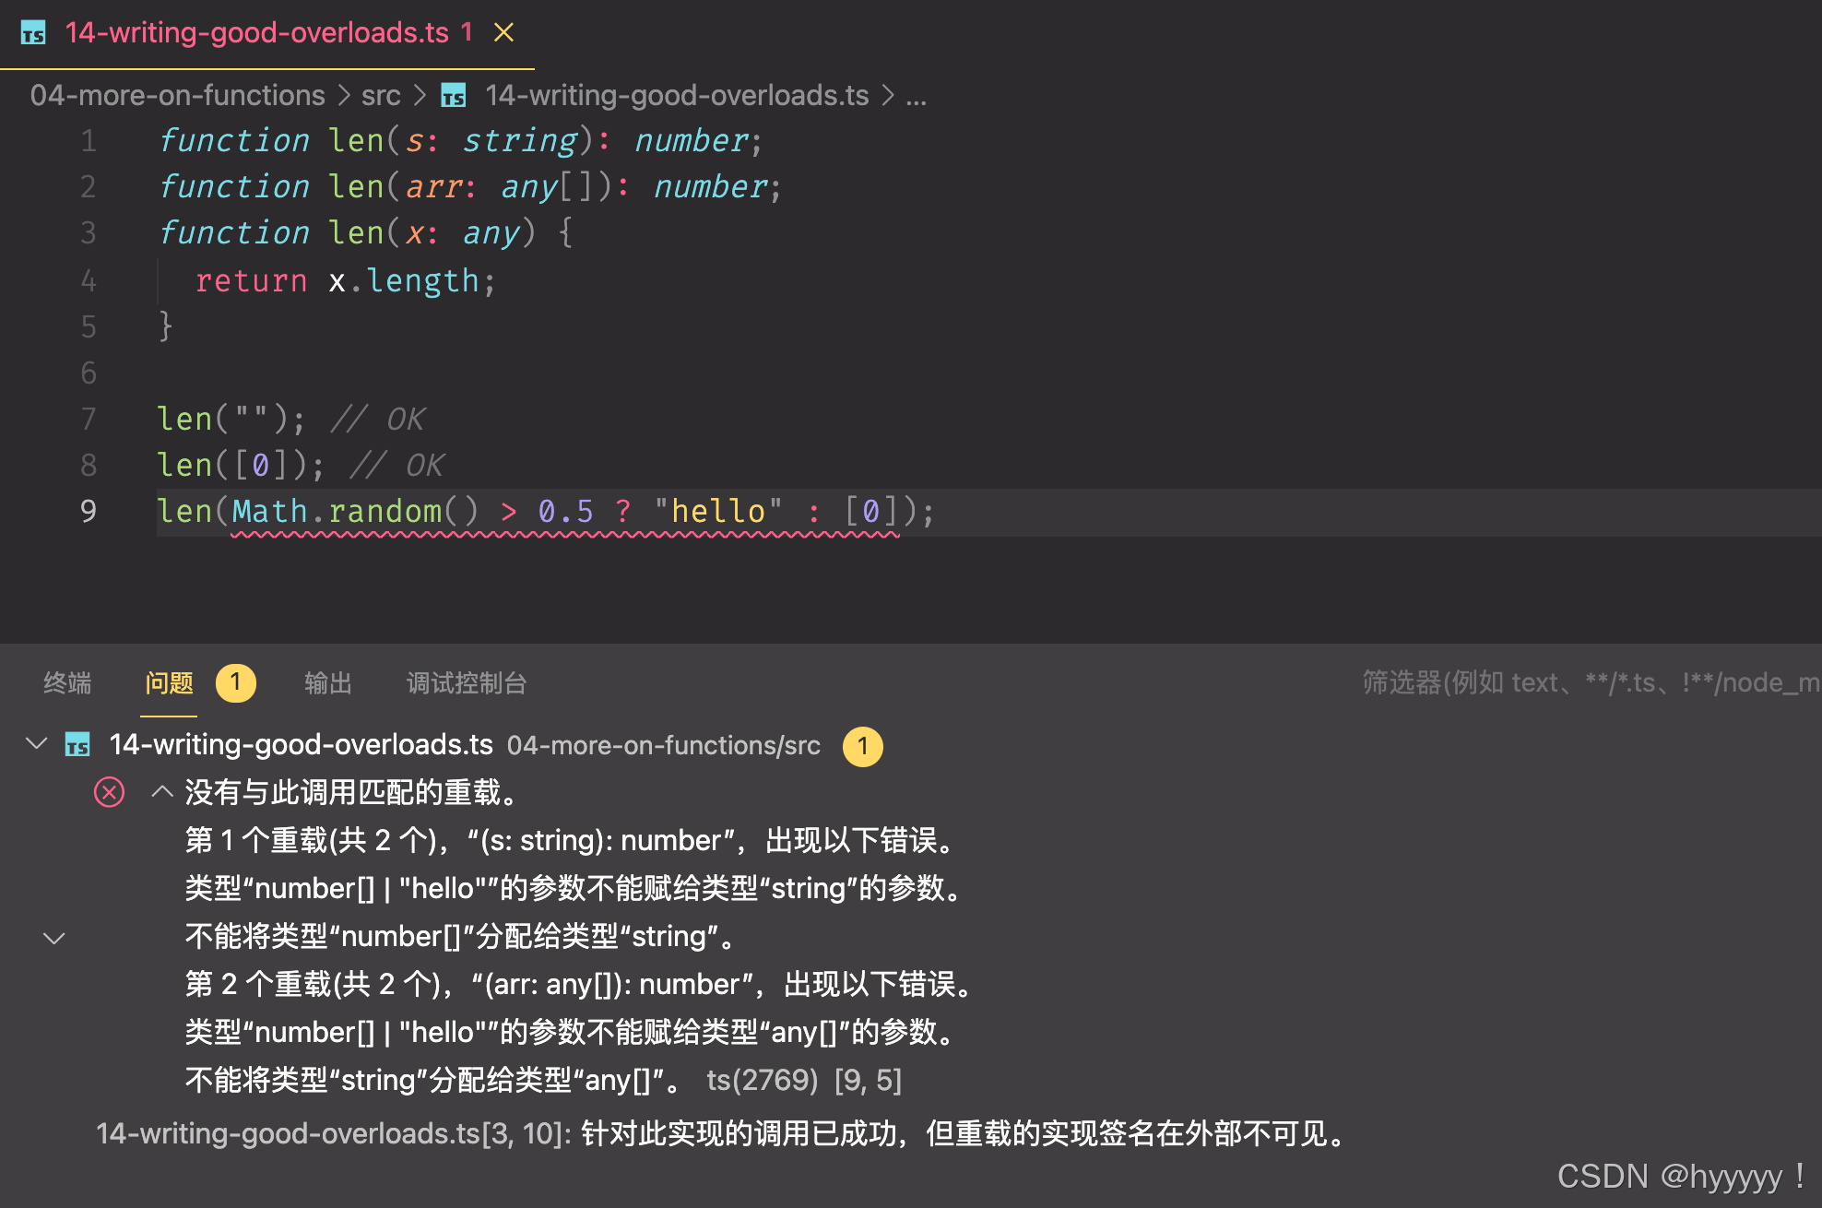Click the chevron left of 不能将类型 number[] line
1822x1208 pixels.
[x=54, y=938]
